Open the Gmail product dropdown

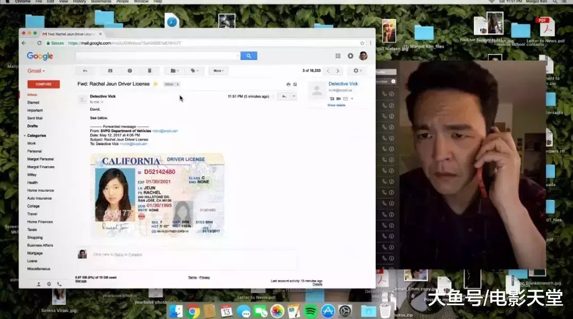click(36, 71)
